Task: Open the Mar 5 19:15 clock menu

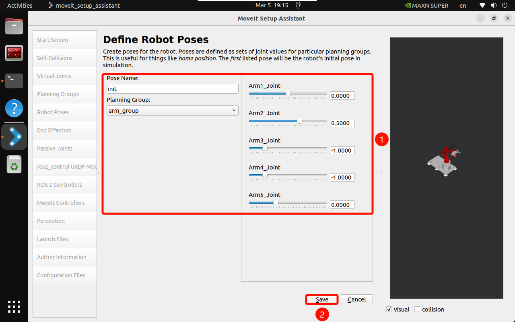Action: pos(272,6)
